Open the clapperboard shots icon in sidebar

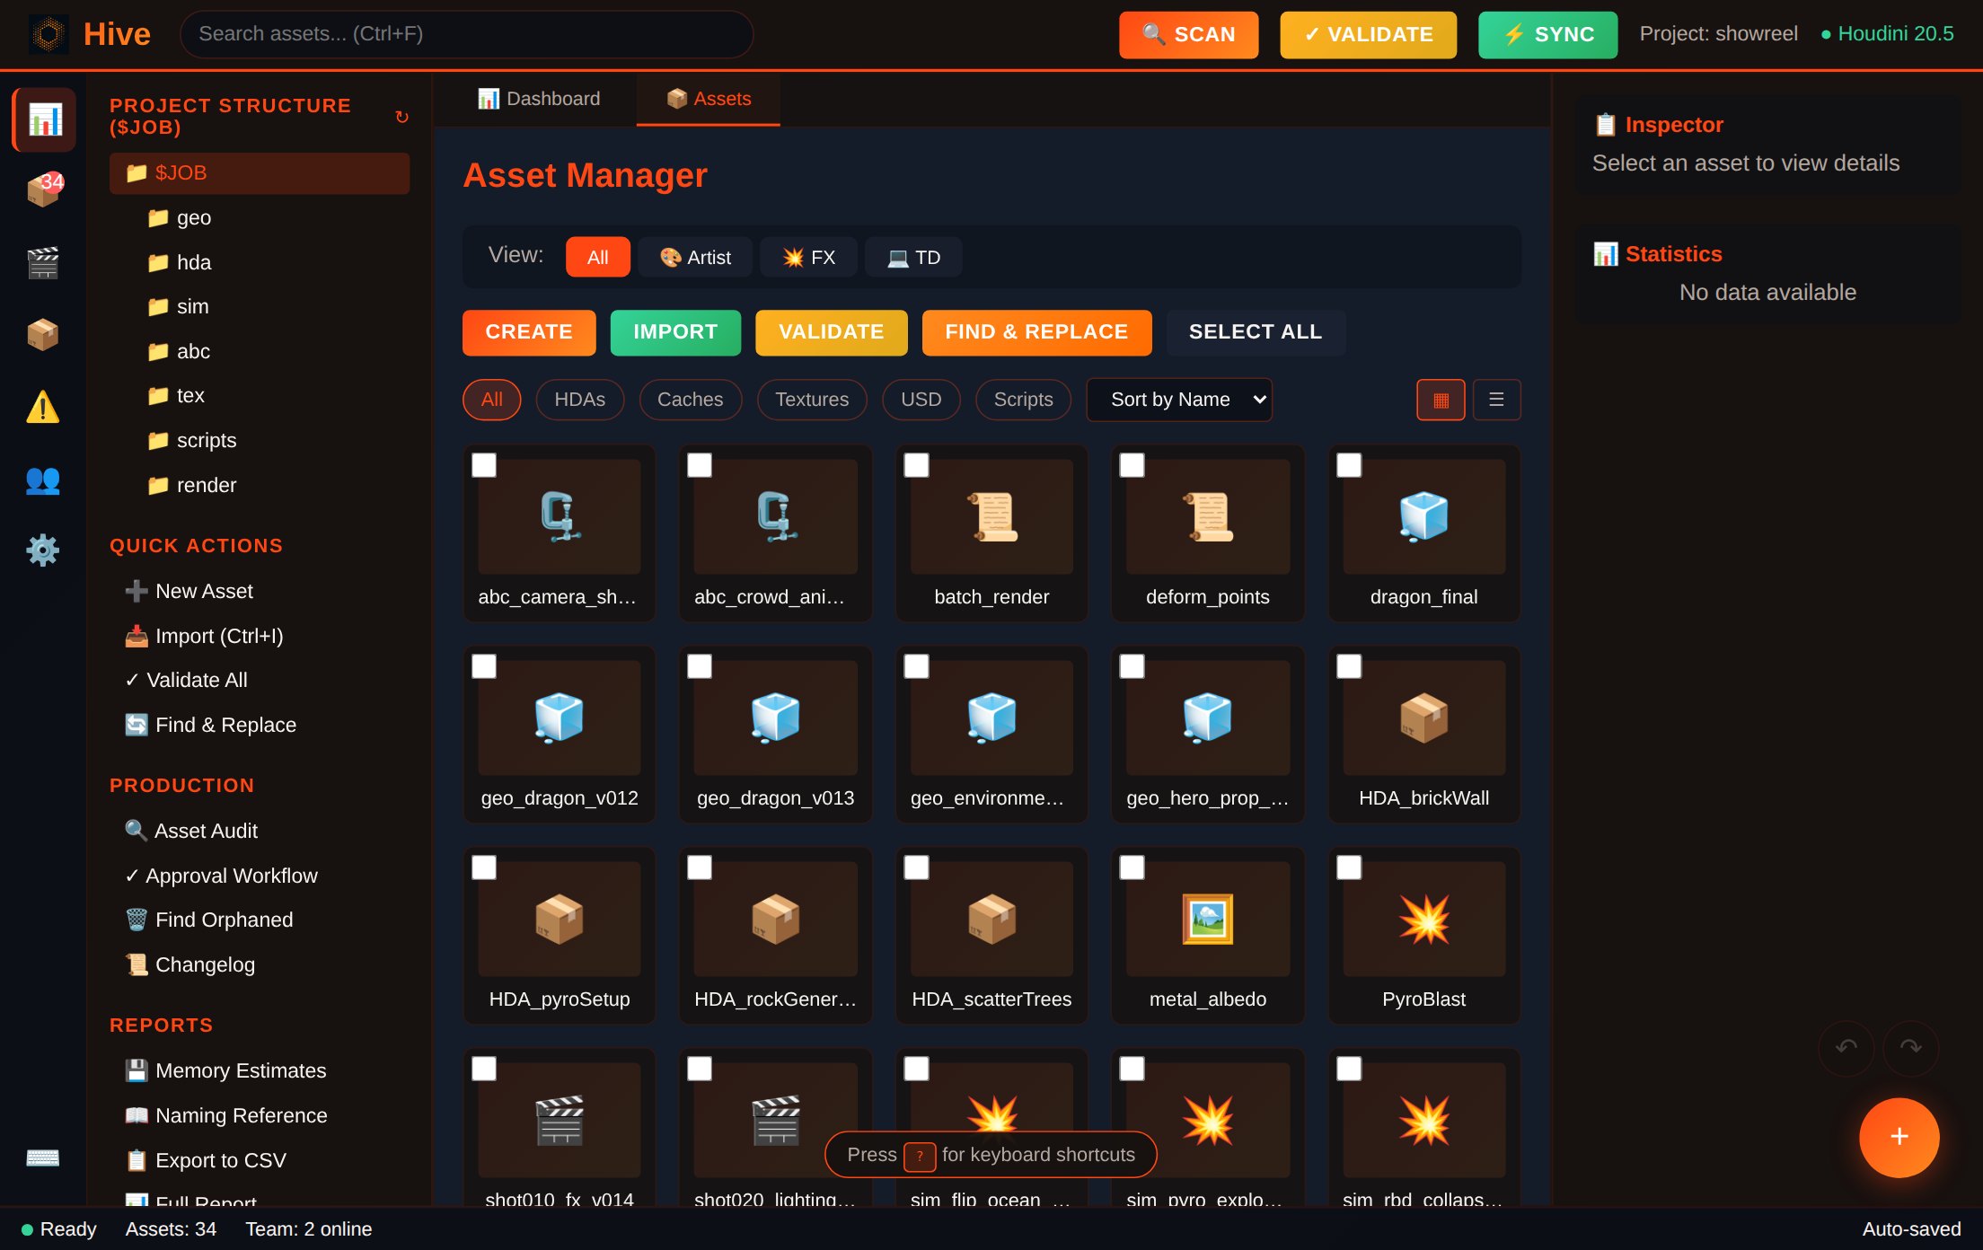(44, 263)
